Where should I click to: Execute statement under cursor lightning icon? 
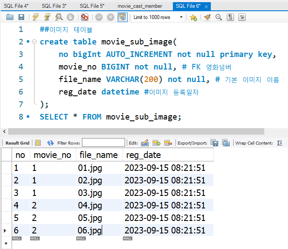click(x=47, y=17)
